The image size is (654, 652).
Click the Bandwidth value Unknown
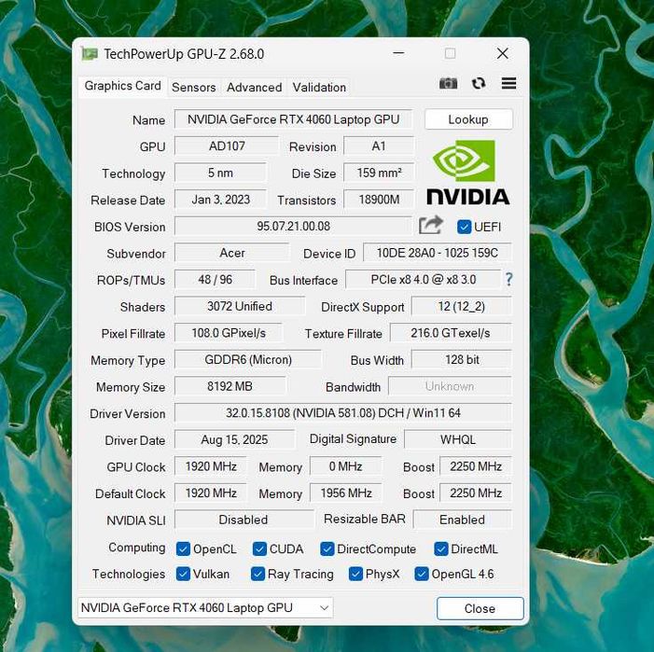450,386
